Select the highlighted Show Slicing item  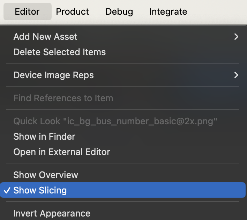[x=40, y=190]
